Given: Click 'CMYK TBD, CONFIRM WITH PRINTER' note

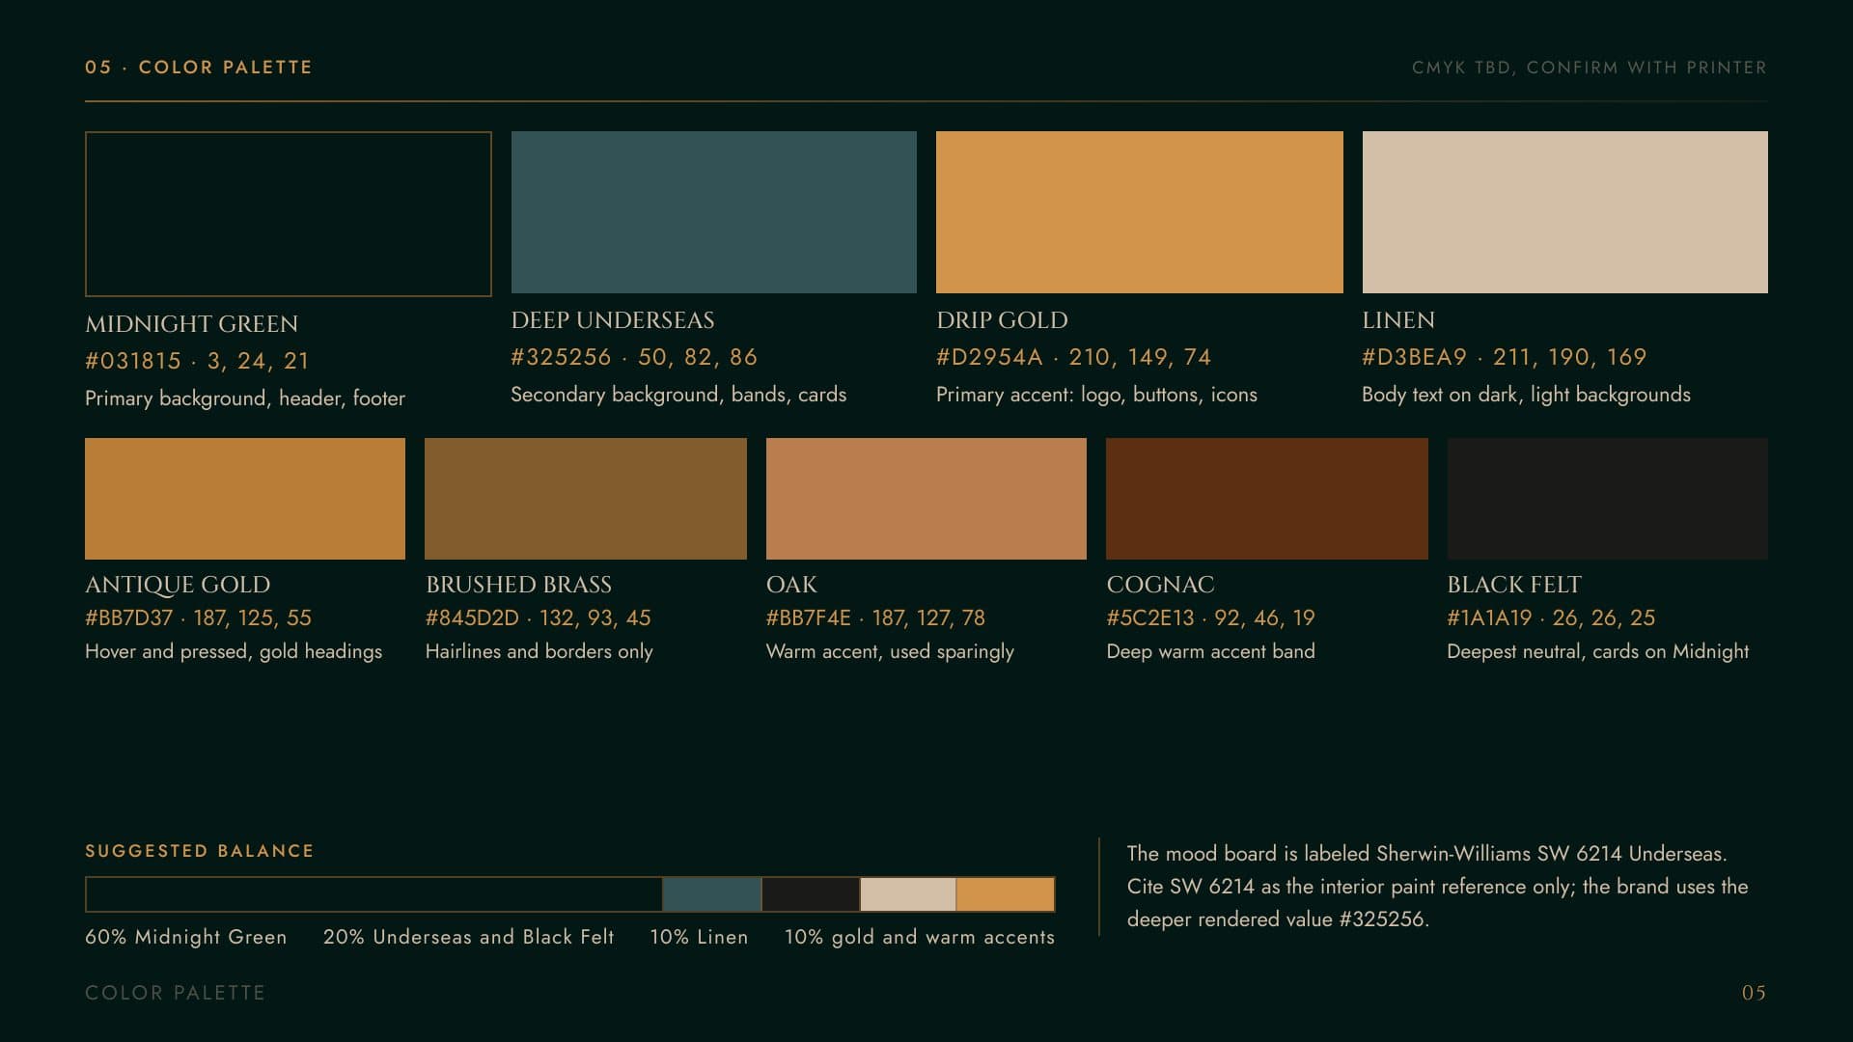Looking at the screenshot, I should coord(1590,68).
